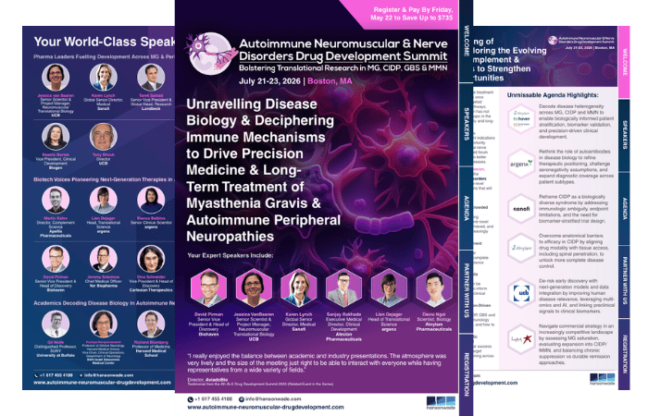Click the hansonwade logo on the right page
The height and width of the screenshot is (416, 648).
pyautogui.click(x=602, y=379)
